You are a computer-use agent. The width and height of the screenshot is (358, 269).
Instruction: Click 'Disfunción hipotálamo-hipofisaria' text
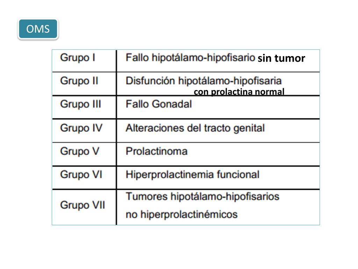[x=203, y=81]
